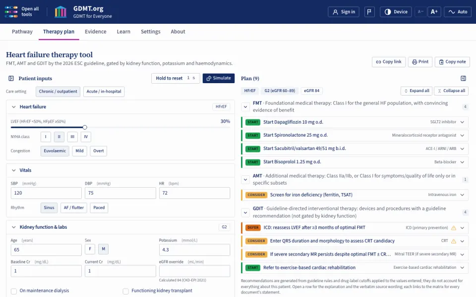The height and width of the screenshot is (297, 476).
Task: Open the Settings tab
Action: point(151,32)
